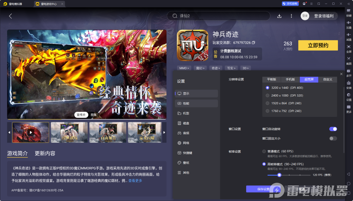
Task: Open the 快捷键 settings category
Action: (x=197, y=153)
